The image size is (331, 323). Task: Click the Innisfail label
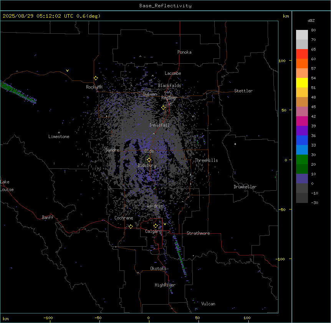tap(159, 125)
